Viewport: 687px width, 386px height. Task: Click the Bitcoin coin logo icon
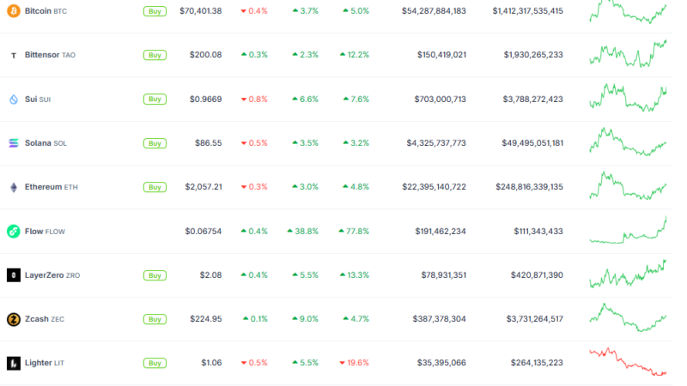pyautogui.click(x=14, y=11)
